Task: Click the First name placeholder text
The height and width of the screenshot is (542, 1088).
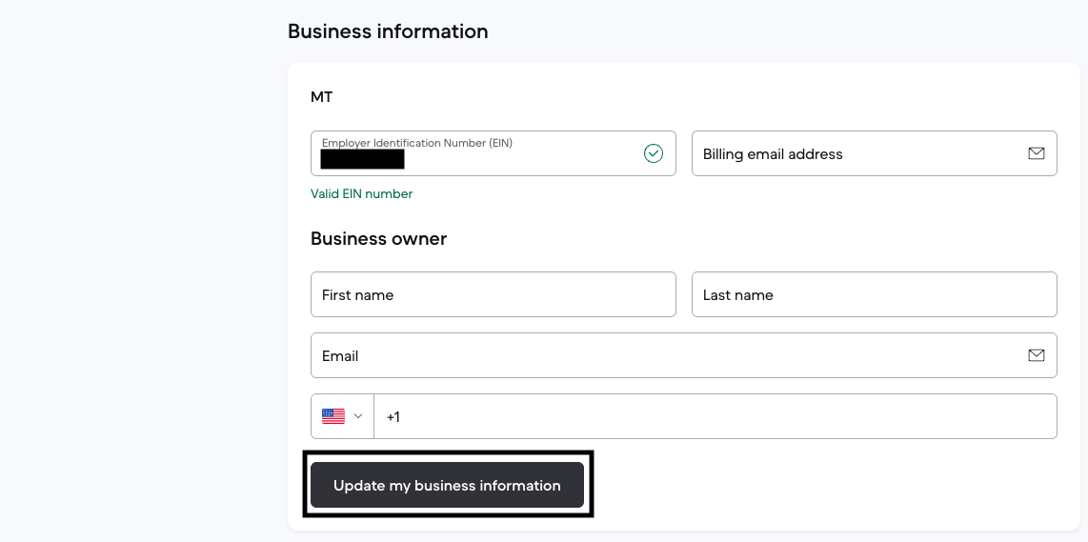Action: tap(357, 295)
